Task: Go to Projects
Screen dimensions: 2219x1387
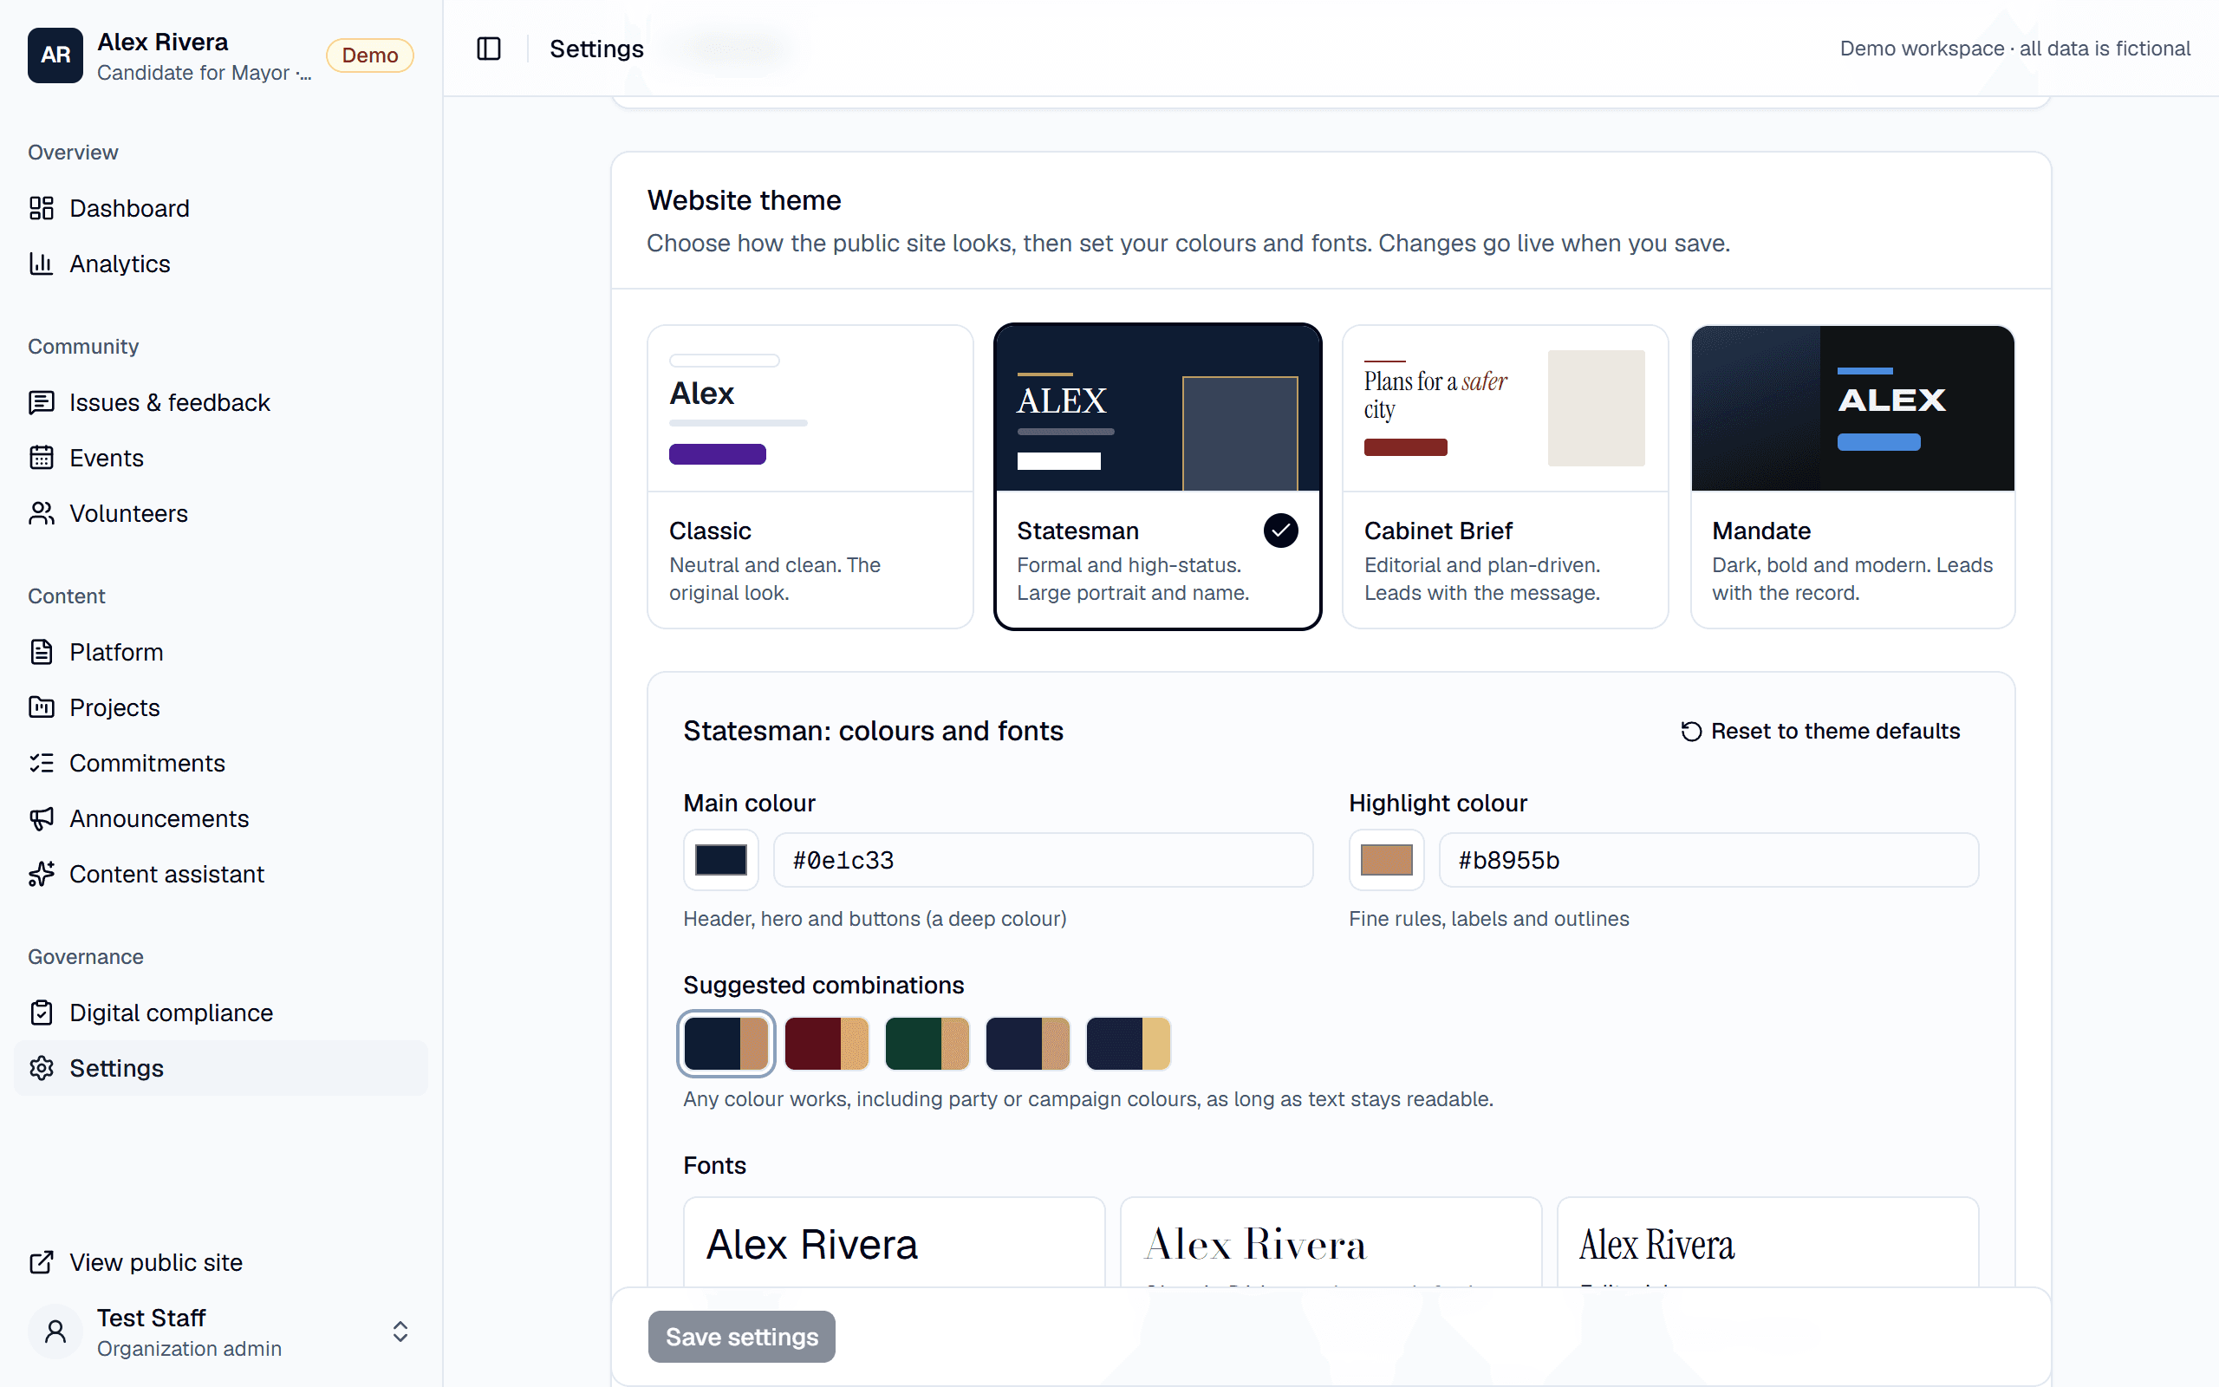Action: coord(220,707)
